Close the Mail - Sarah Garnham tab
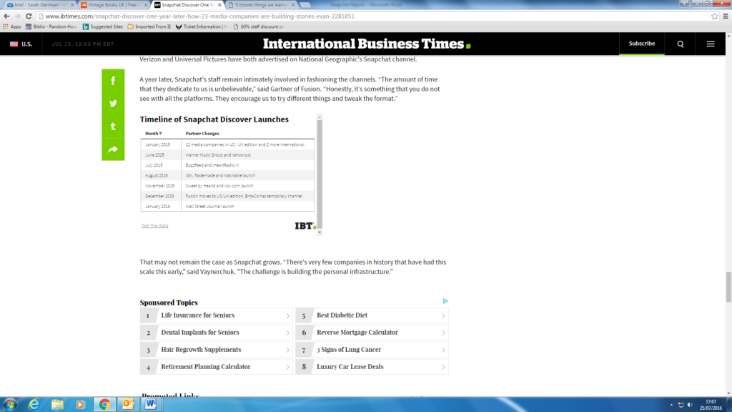 click(x=72, y=5)
